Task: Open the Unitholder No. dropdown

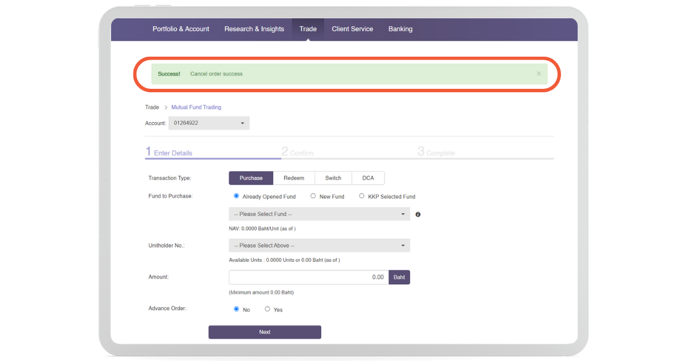Action: tap(319, 246)
